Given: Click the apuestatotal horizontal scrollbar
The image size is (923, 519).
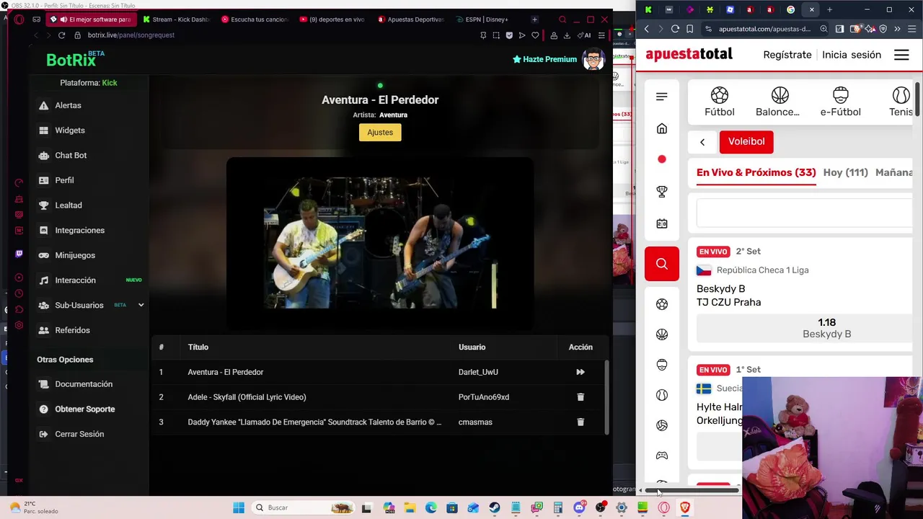Looking at the screenshot, I should [x=692, y=490].
